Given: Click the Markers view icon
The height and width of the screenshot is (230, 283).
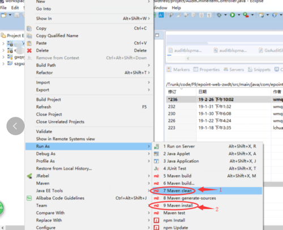Looking at the screenshot, I should pyautogui.click(x=169, y=70).
